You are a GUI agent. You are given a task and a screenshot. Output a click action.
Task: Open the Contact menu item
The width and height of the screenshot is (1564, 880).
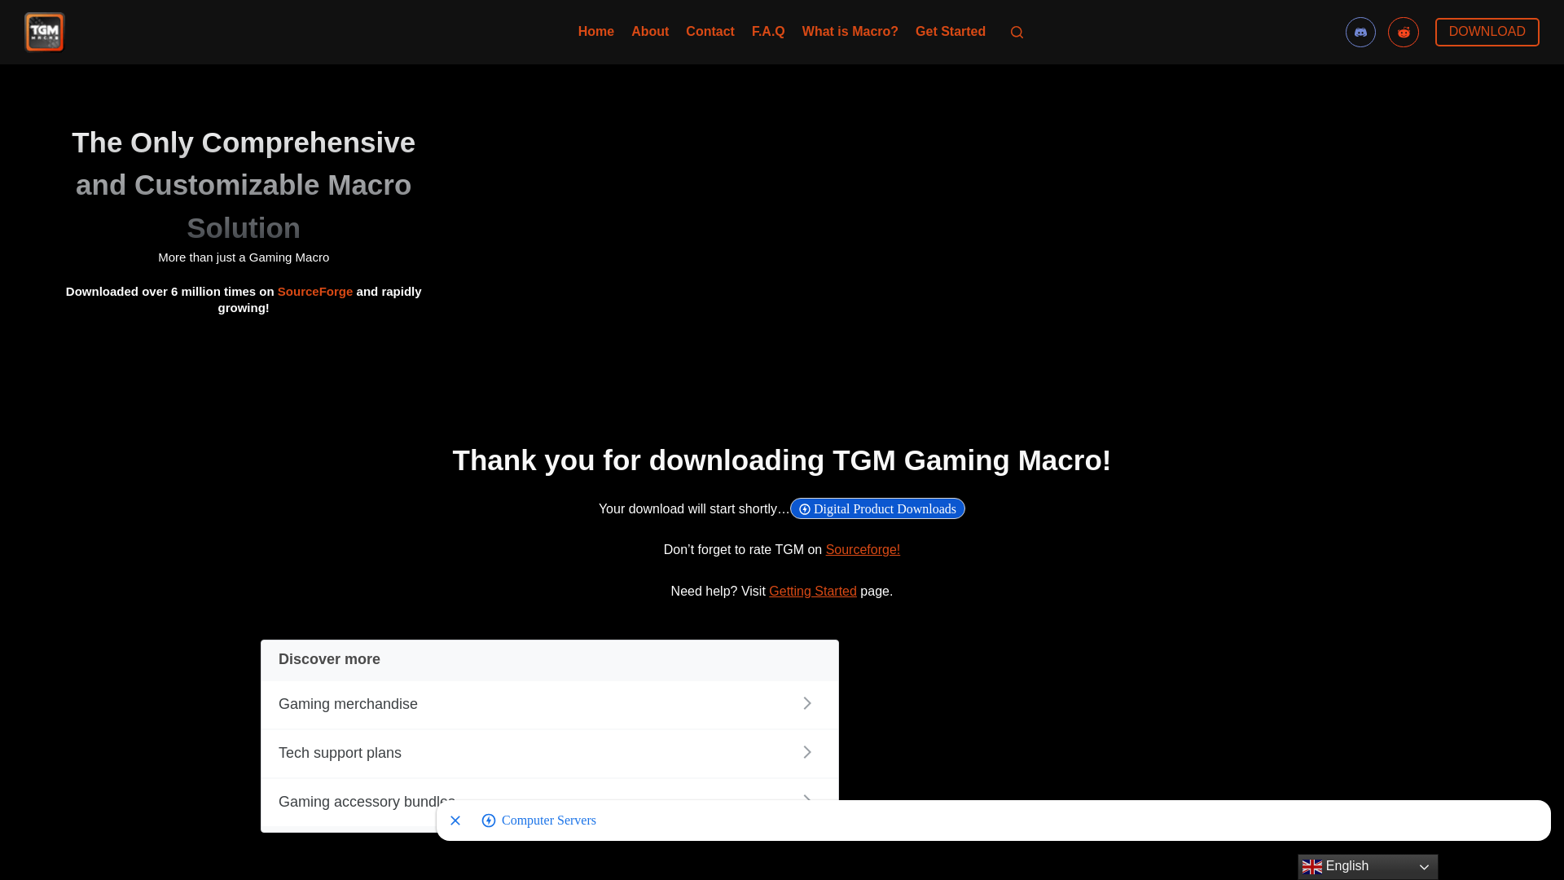click(x=710, y=32)
